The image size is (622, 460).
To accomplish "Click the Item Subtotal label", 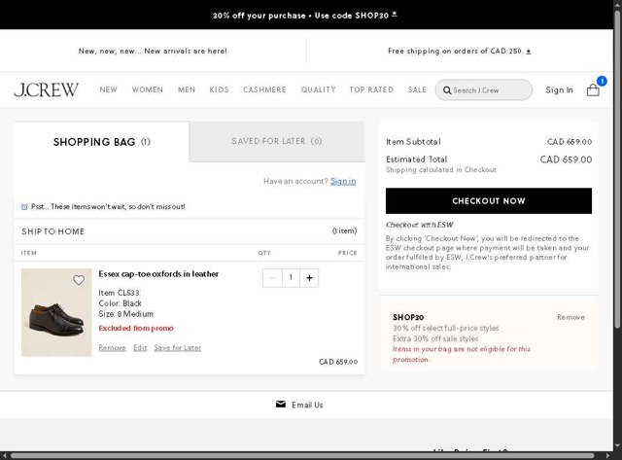I will tap(413, 142).
